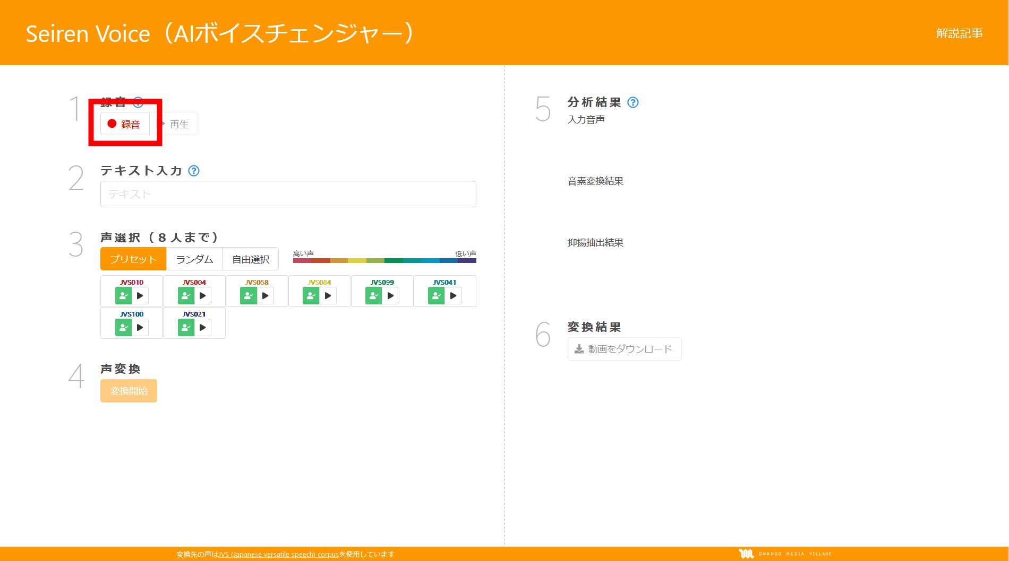Toggle speaker selection for JVS099

click(374, 296)
